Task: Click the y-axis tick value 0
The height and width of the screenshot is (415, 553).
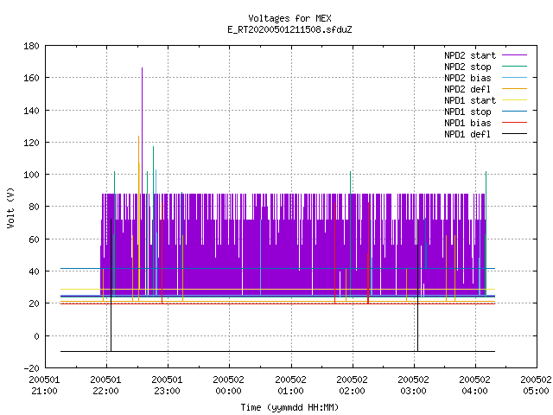Action: coord(36,336)
